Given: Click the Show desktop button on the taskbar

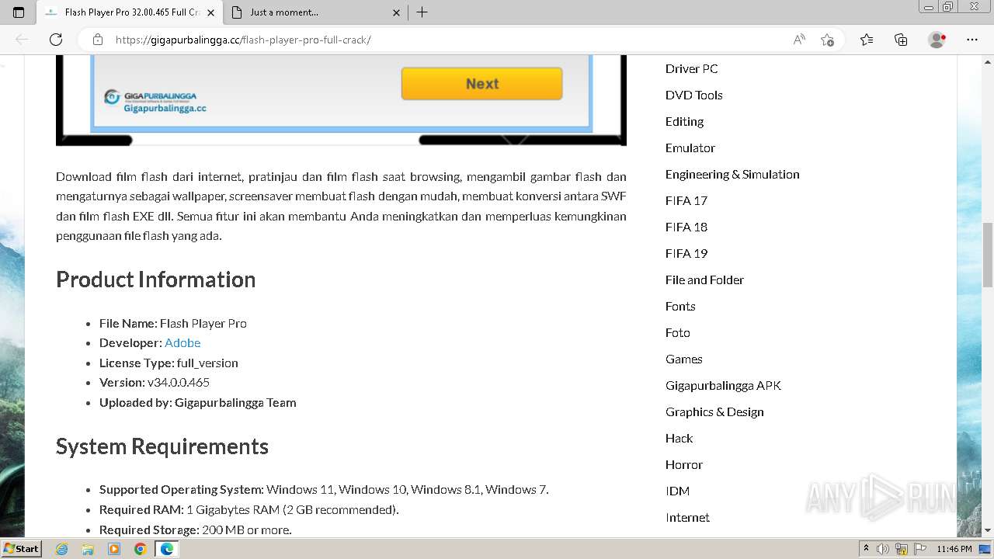Looking at the screenshot, I should coord(985,549).
